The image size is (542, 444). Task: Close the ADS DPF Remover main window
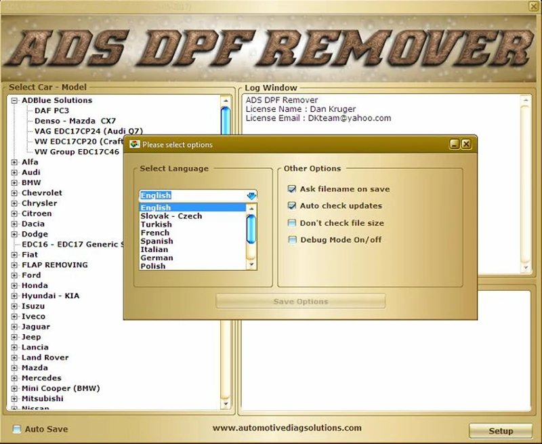click(534, 6)
